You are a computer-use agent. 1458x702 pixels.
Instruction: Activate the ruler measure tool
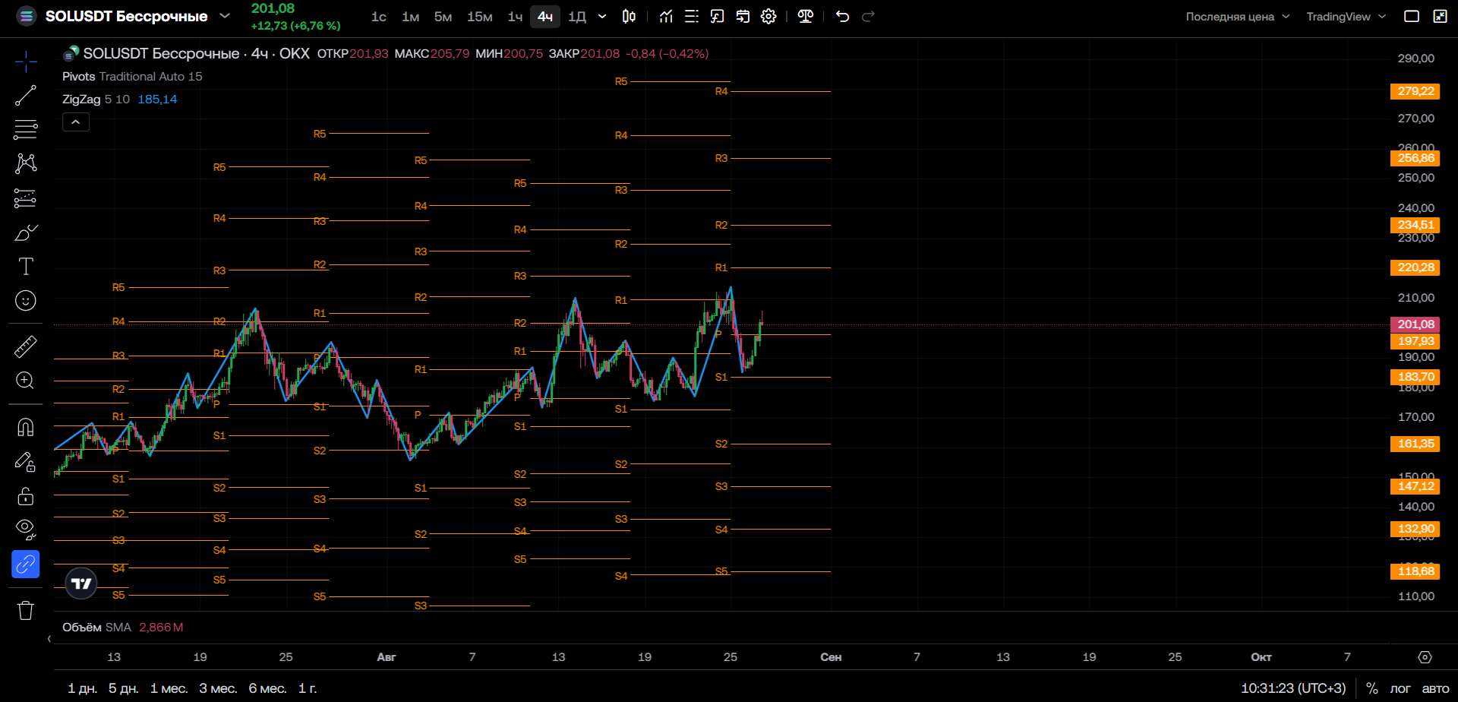[25, 346]
